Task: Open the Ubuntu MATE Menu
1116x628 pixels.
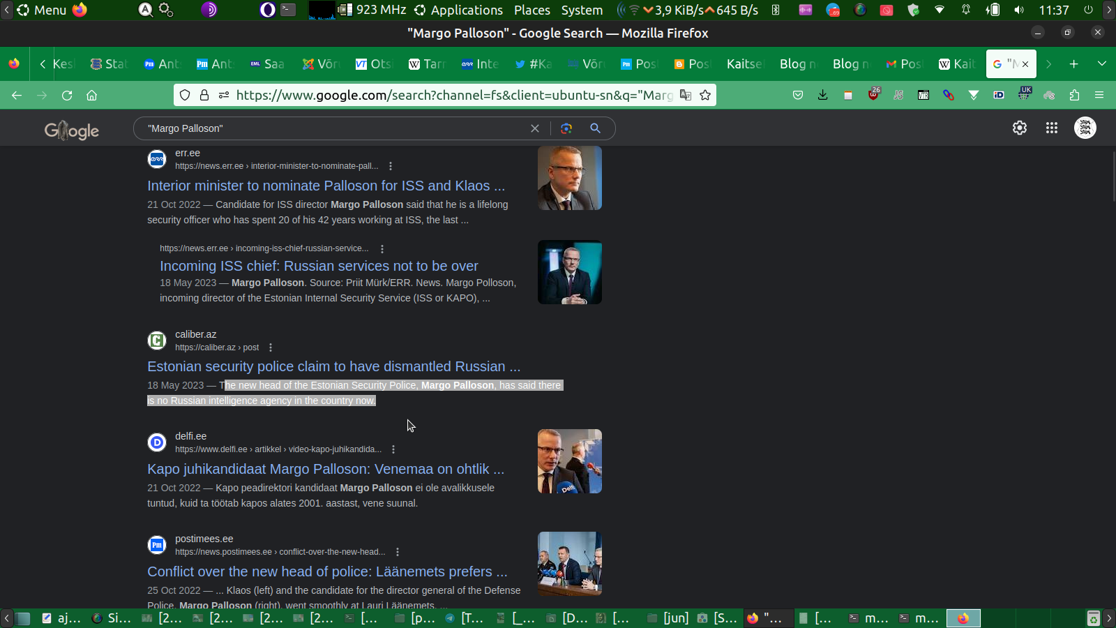Action: coord(42,10)
